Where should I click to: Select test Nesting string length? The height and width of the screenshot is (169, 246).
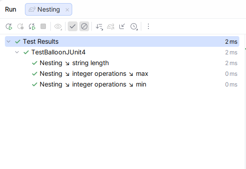(122, 63)
